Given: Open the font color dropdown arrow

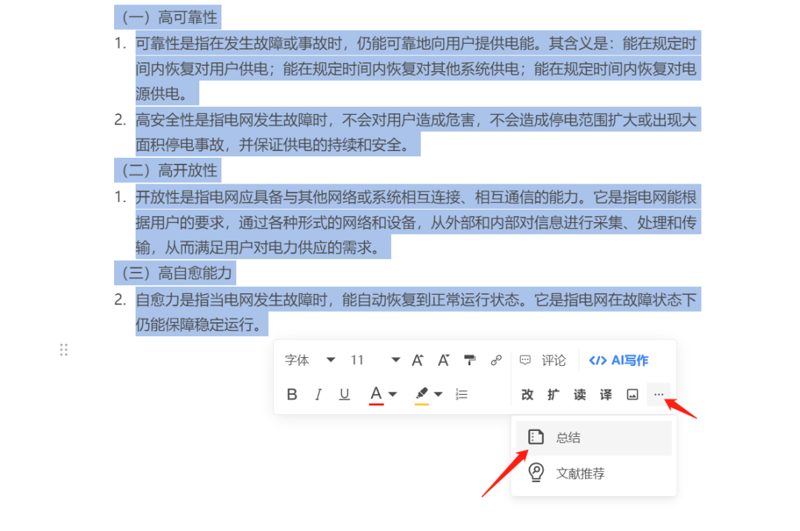Looking at the screenshot, I should (x=393, y=394).
